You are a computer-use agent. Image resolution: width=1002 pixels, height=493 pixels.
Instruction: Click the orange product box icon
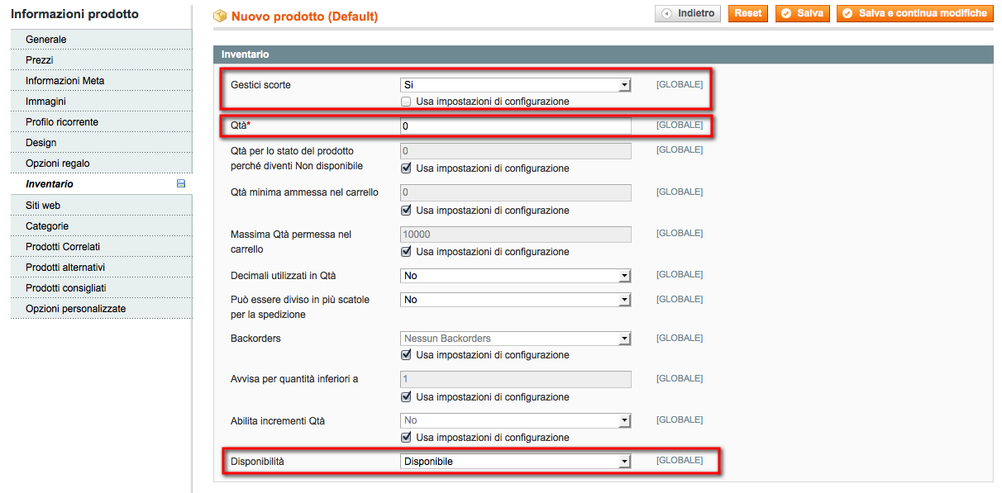point(220,16)
